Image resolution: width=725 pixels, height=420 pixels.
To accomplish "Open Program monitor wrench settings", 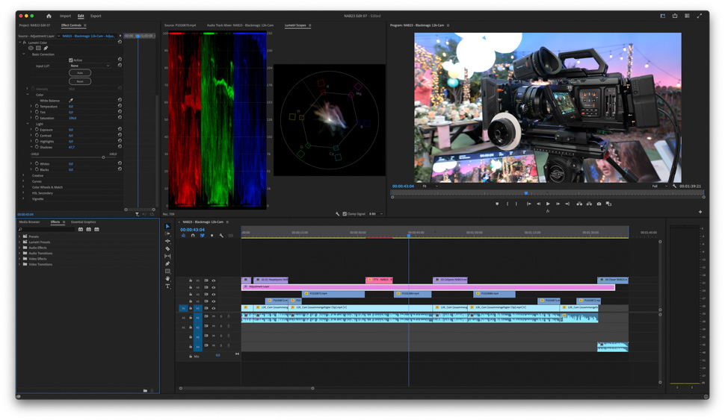I will (675, 186).
